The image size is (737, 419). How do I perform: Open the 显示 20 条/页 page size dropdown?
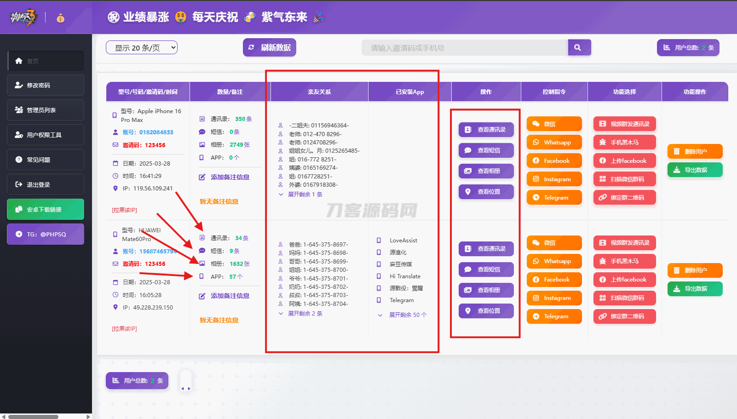[x=141, y=48]
